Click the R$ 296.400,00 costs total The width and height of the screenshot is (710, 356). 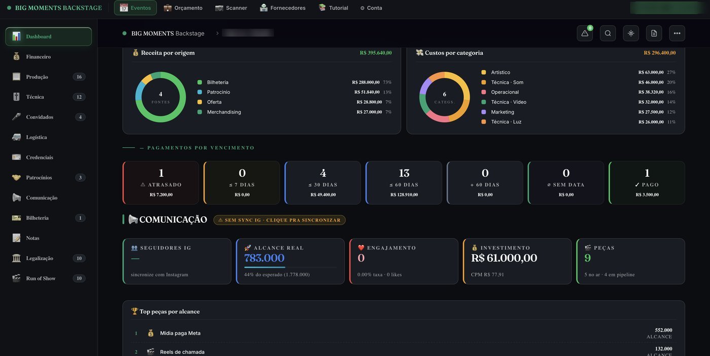tap(660, 53)
